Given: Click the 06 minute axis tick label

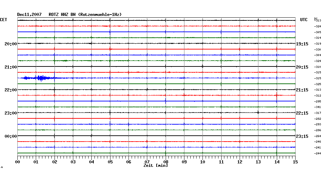Looking at the screenshot, I should pyautogui.click(x=129, y=162).
